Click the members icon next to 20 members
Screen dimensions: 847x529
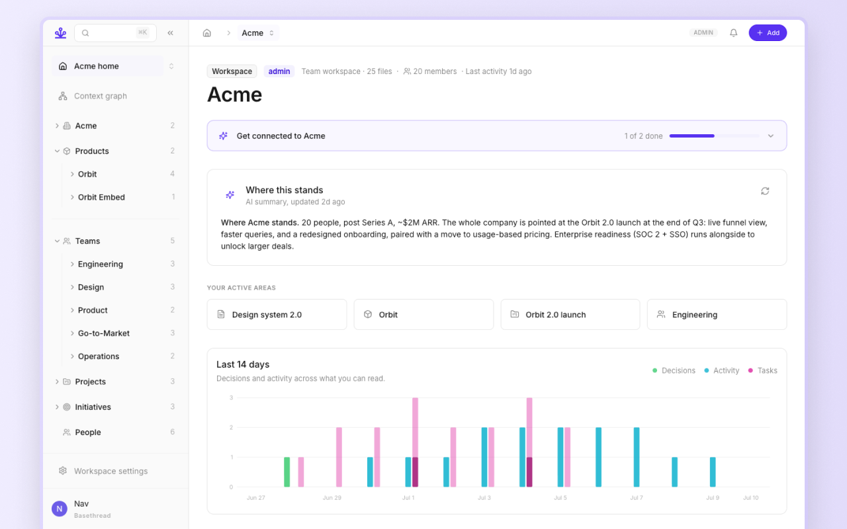coord(407,71)
